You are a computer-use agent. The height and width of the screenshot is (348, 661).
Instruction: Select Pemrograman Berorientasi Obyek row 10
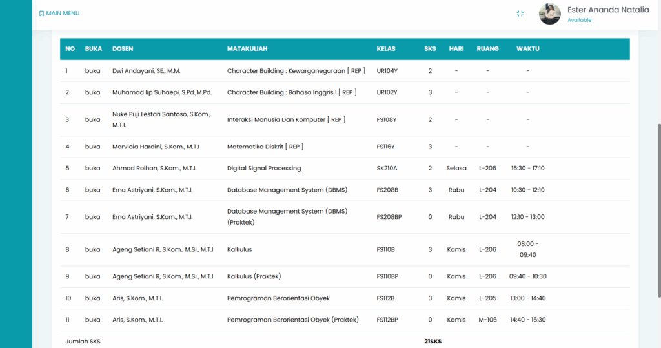pyautogui.click(x=278, y=298)
